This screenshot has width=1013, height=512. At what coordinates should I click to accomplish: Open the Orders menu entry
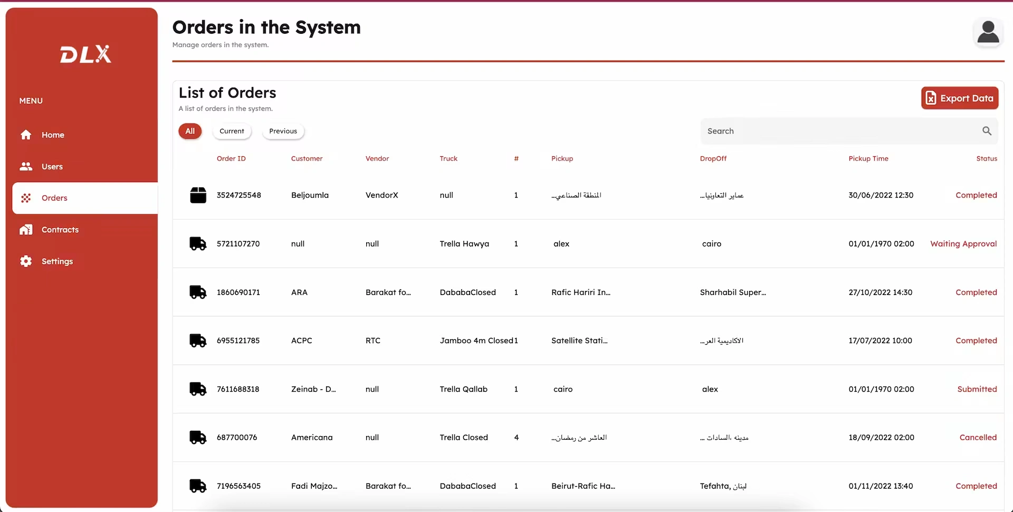coord(54,198)
